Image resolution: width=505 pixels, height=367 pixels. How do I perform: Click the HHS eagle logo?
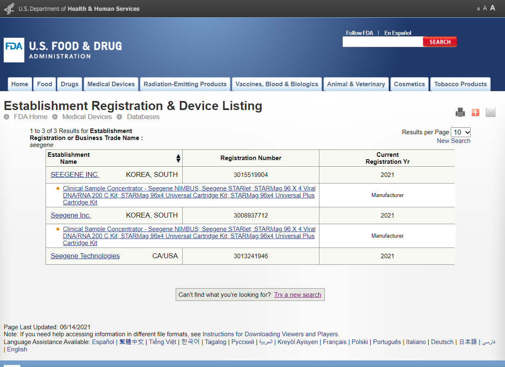click(x=9, y=9)
